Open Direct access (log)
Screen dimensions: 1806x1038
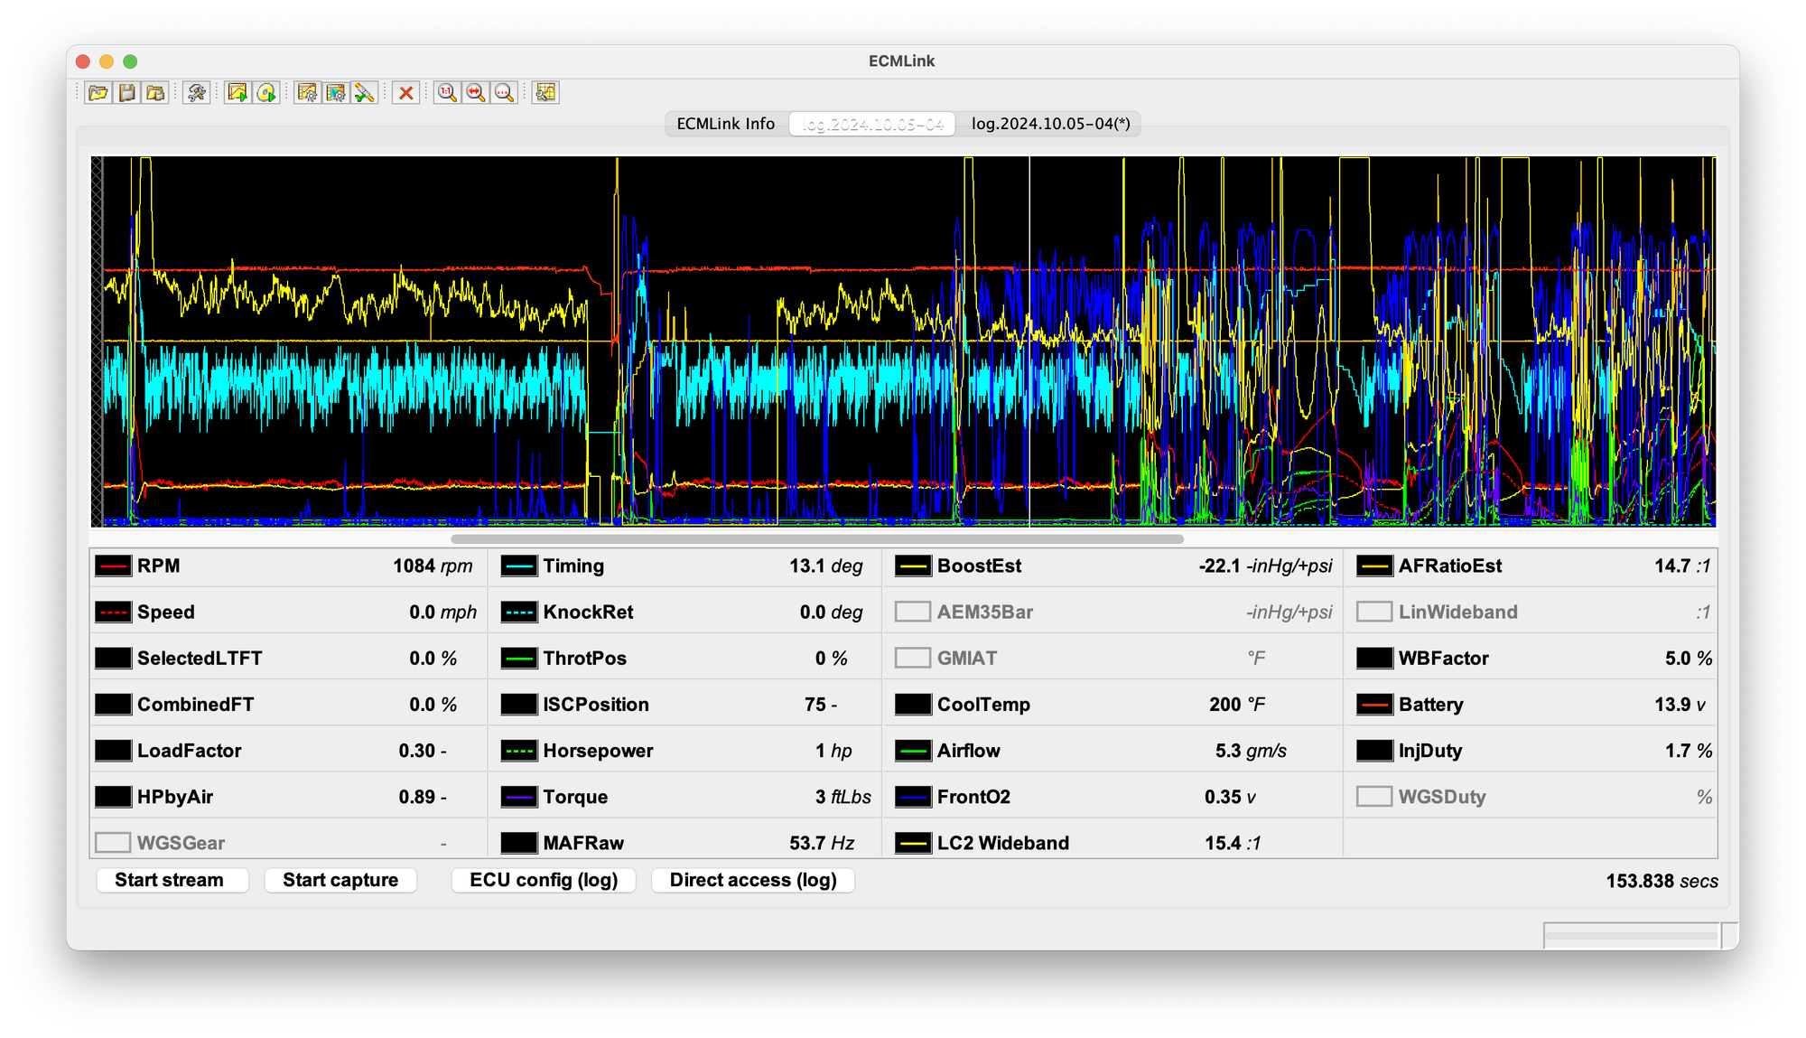[753, 880]
